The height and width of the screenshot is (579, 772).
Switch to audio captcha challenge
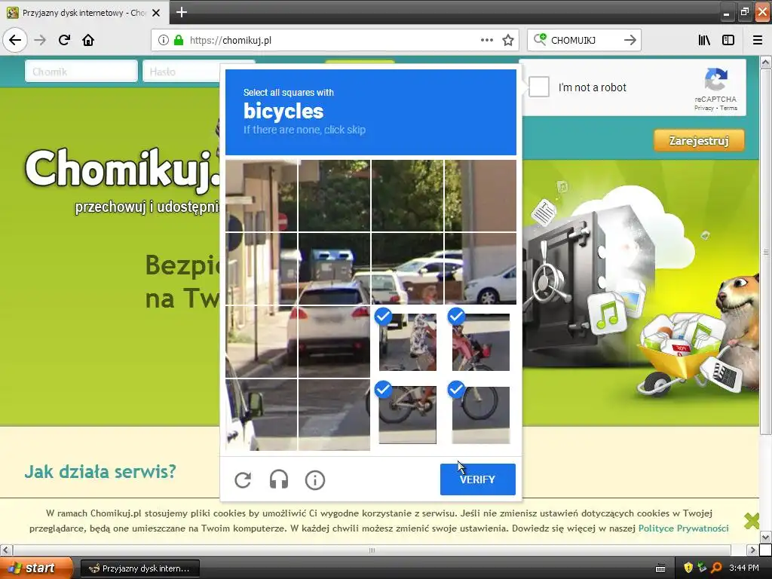pos(279,479)
